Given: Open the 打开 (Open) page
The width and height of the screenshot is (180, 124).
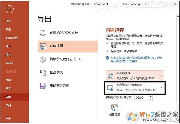Looking at the screenshot, I should pyautogui.click(x=8, y=46).
